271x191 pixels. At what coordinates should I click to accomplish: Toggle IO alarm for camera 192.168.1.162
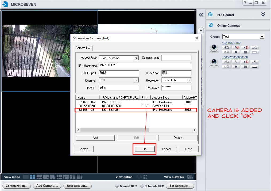coord(226,52)
